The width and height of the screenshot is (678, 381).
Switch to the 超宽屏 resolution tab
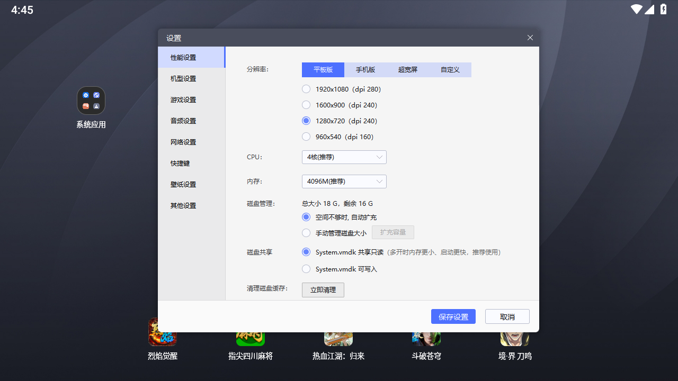408,70
